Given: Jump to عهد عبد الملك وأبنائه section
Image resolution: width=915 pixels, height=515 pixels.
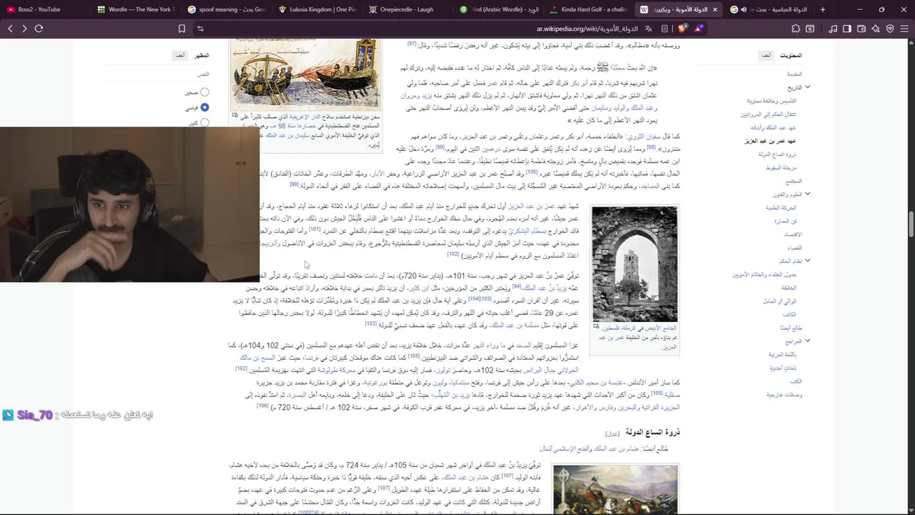Looking at the screenshot, I should click(x=773, y=127).
